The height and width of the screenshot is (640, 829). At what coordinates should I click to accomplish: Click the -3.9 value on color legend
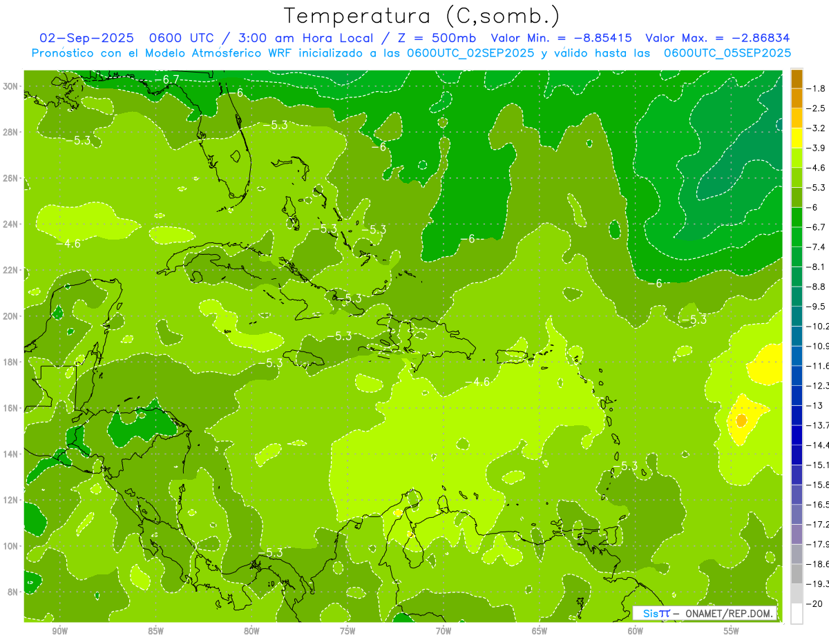click(x=817, y=148)
